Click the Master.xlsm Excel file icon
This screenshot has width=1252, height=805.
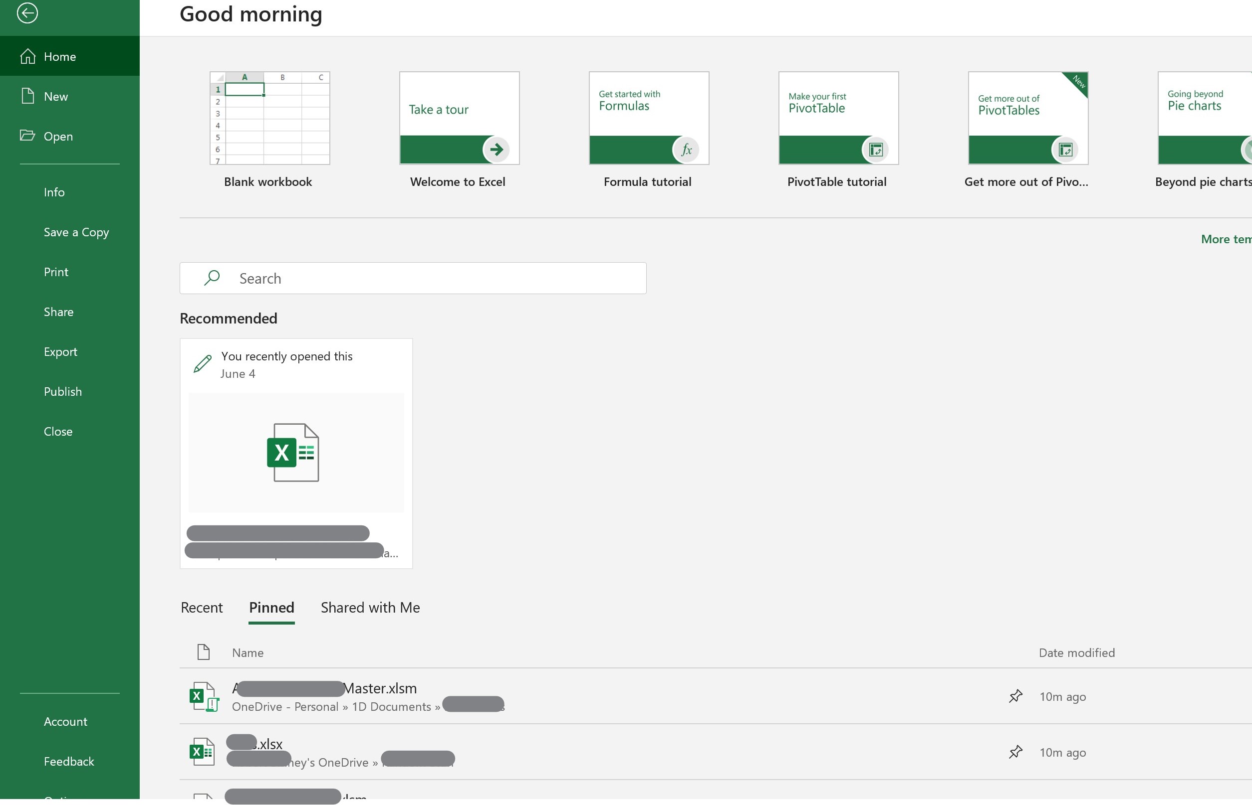pyautogui.click(x=203, y=696)
